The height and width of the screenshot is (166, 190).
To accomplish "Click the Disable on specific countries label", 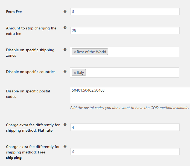I will (31, 72).
